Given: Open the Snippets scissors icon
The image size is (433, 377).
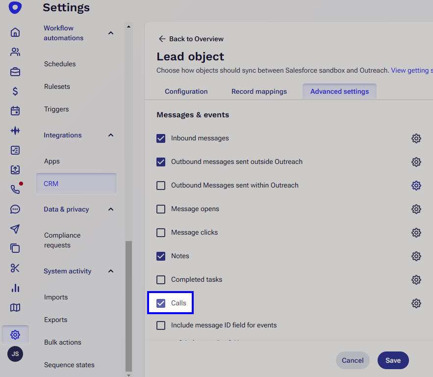Looking at the screenshot, I should pos(15,268).
